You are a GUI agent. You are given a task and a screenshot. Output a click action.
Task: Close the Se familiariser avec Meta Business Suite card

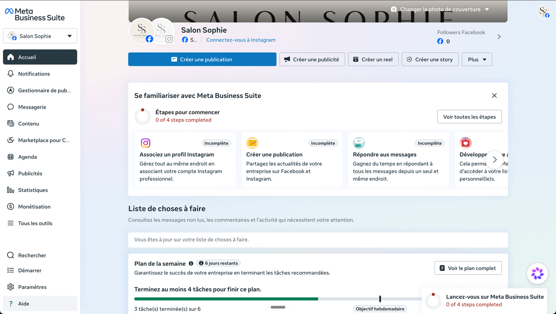click(494, 96)
